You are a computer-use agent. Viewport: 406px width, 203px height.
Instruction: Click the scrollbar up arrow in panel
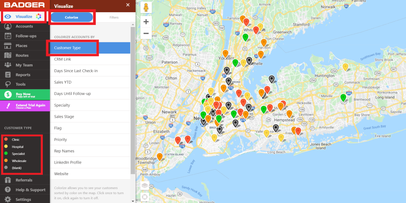click(133, 25)
